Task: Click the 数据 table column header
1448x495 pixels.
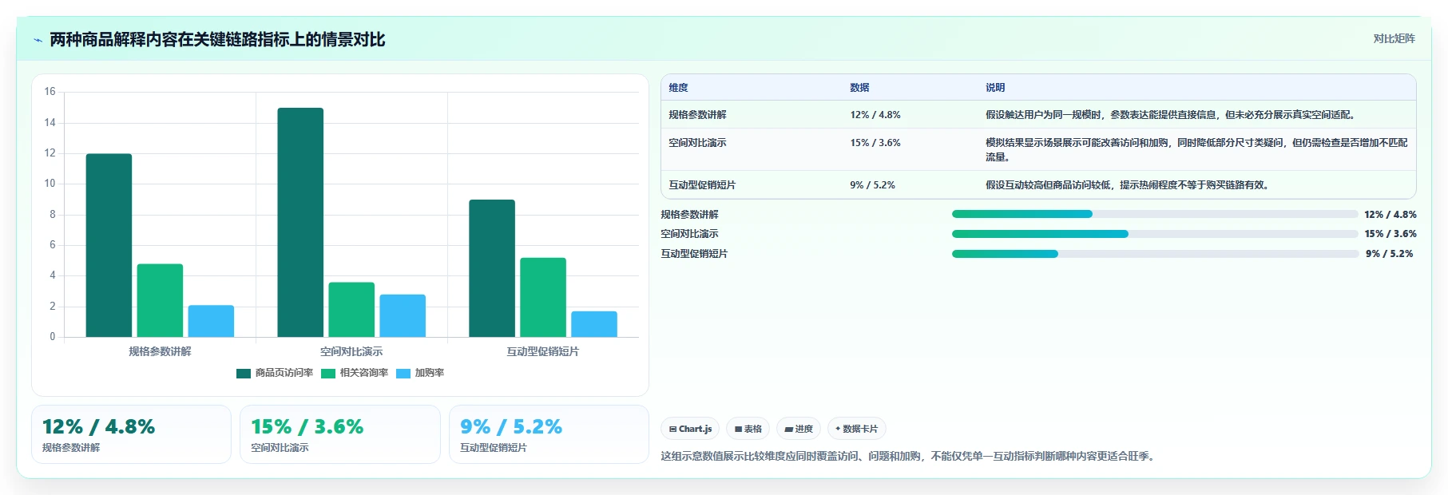Action: click(x=859, y=88)
